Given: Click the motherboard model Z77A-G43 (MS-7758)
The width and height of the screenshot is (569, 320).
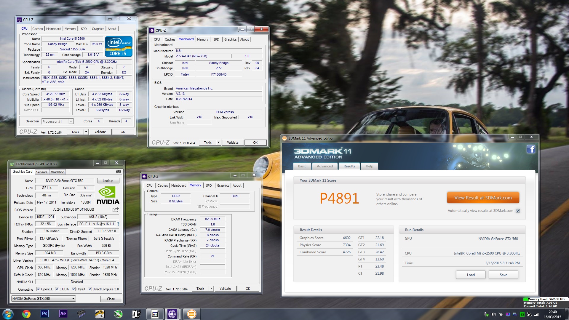Looking at the screenshot, I should coord(203,56).
